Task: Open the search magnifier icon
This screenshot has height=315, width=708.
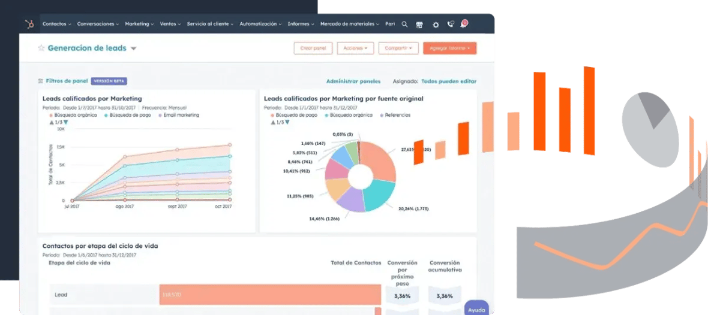Action: [x=404, y=25]
